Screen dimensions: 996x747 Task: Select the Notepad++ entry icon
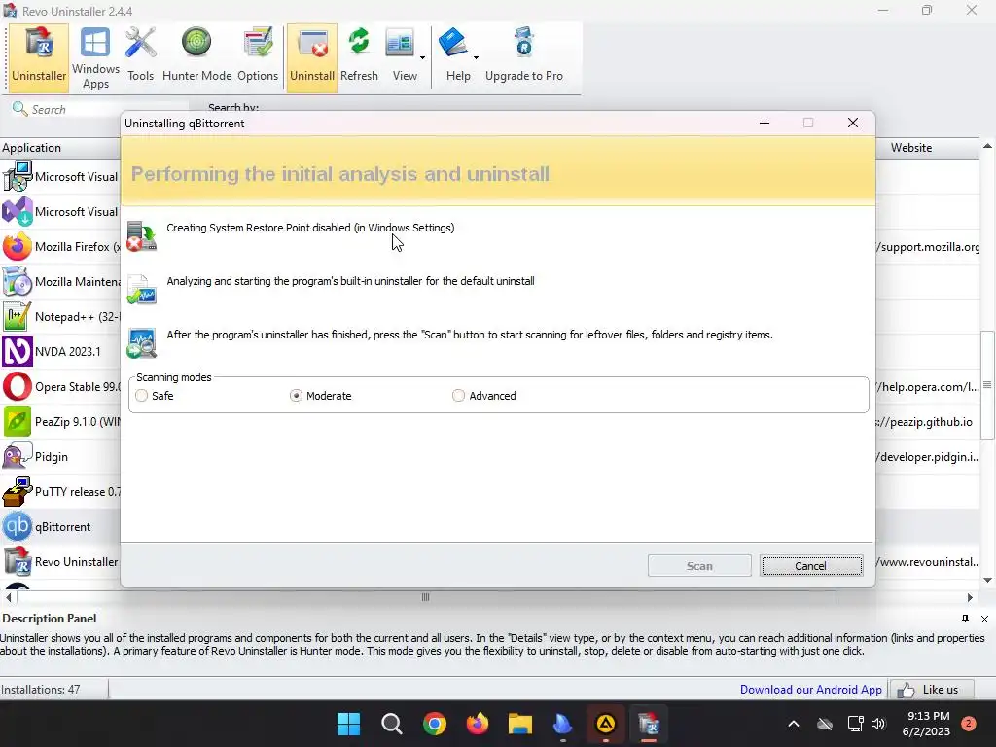tap(18, 316)
